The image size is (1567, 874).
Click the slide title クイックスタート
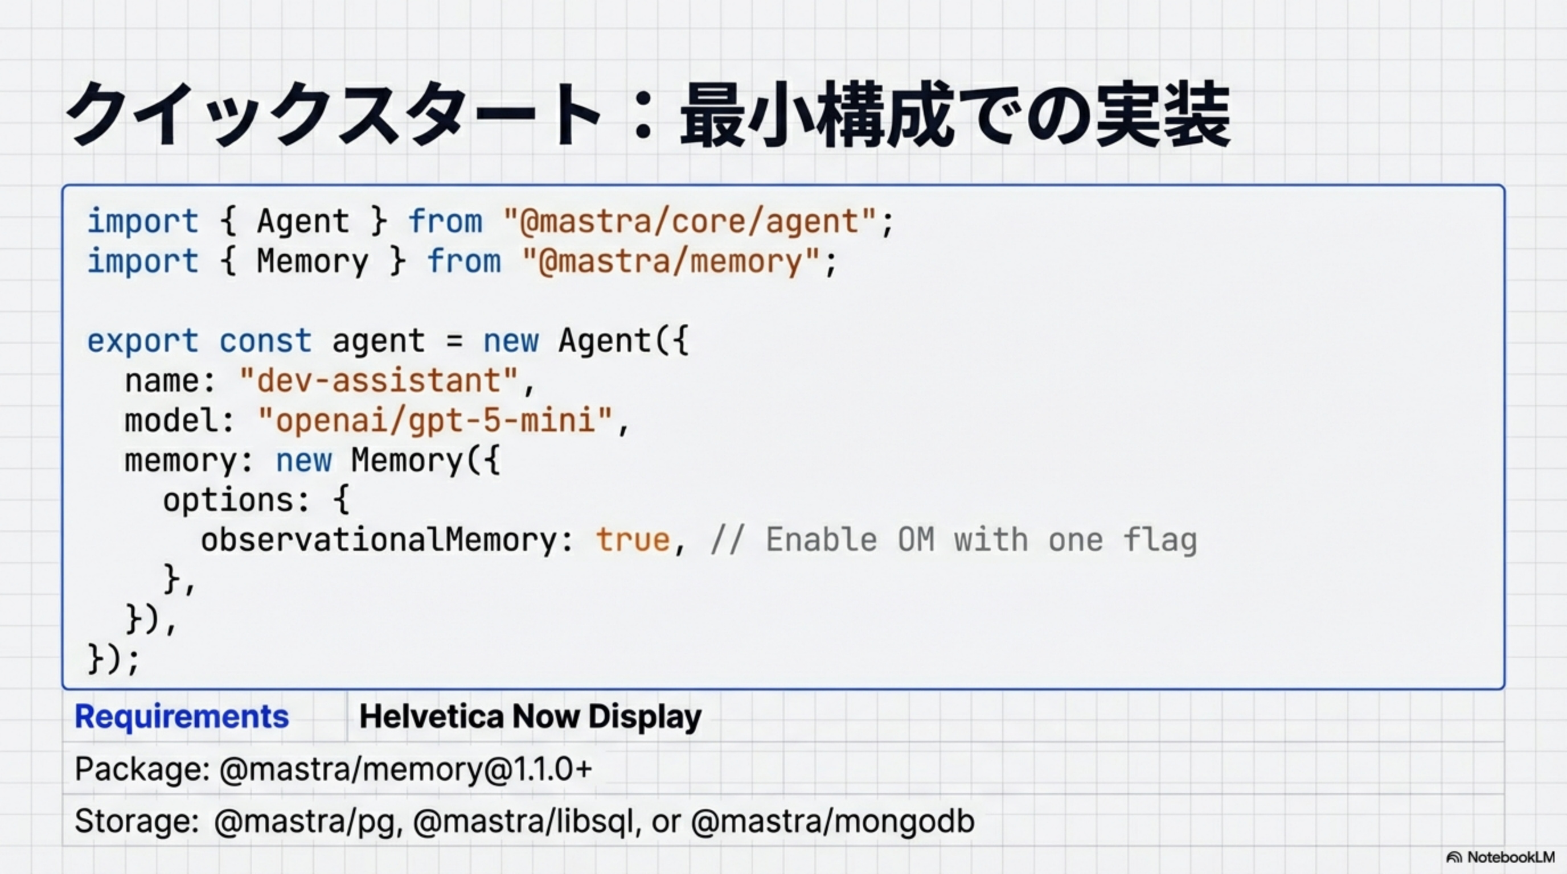[331, 114]
